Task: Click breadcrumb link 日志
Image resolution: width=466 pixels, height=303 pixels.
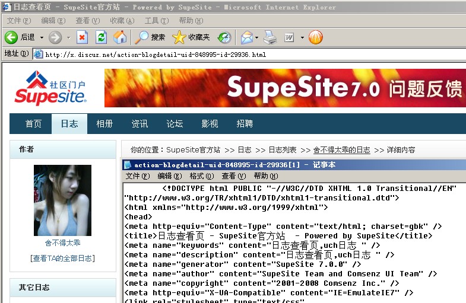Action: [245, 150]
